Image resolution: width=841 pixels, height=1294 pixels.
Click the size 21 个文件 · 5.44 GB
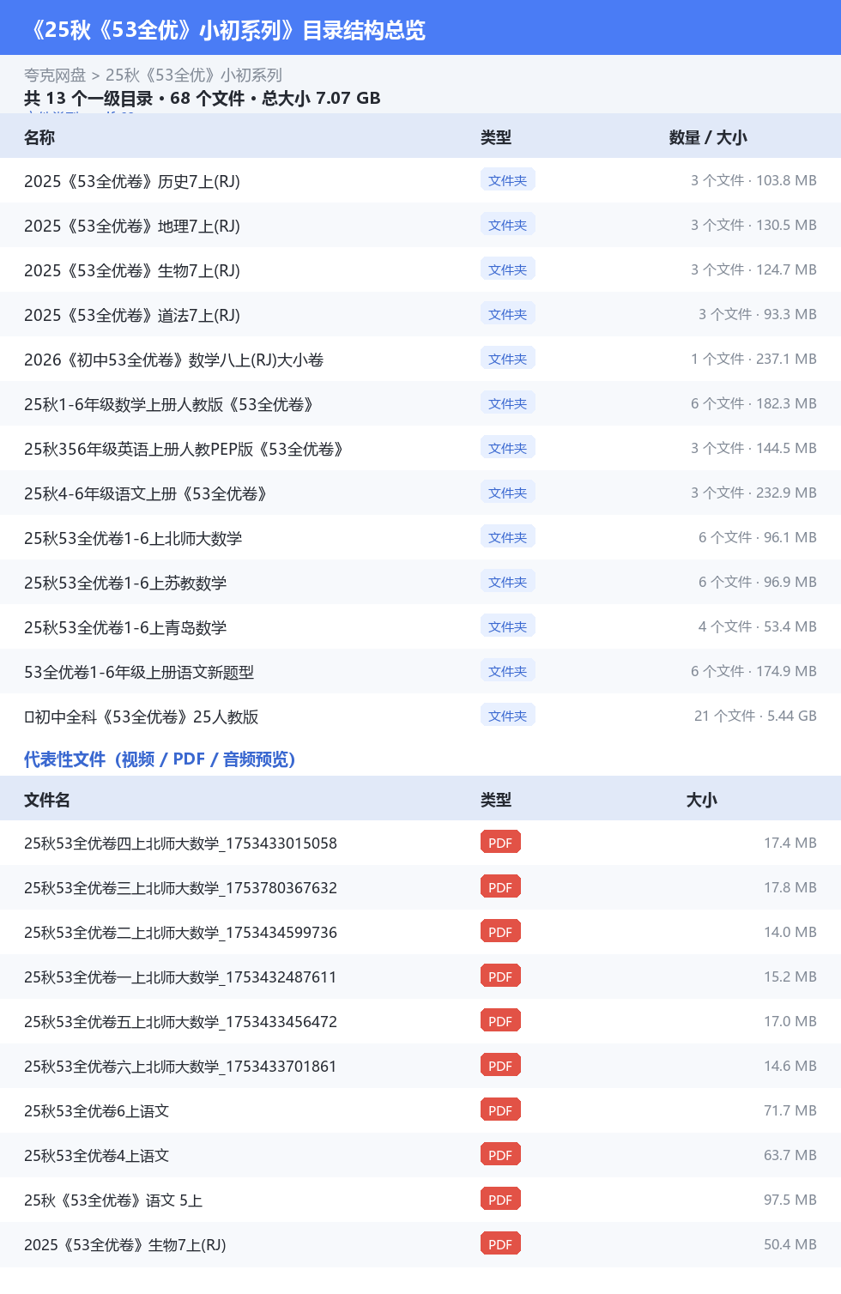[755, 716]
